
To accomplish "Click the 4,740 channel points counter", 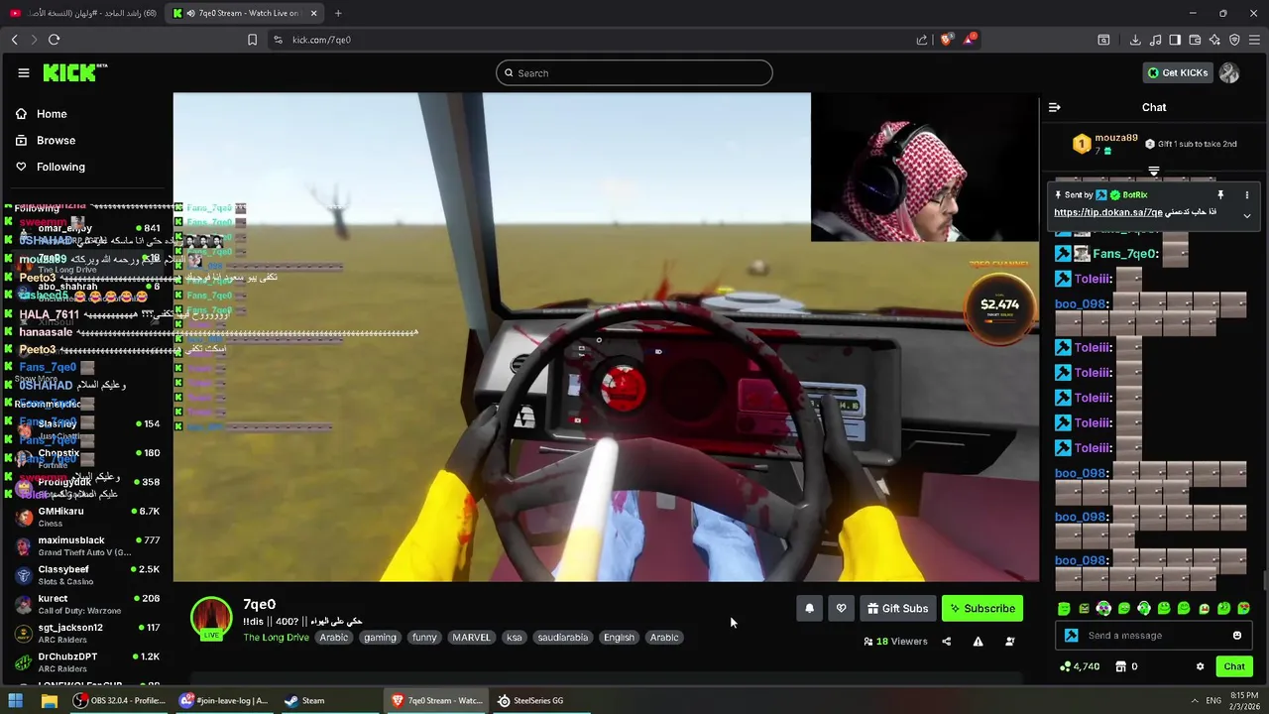I will pos(1080,666).
